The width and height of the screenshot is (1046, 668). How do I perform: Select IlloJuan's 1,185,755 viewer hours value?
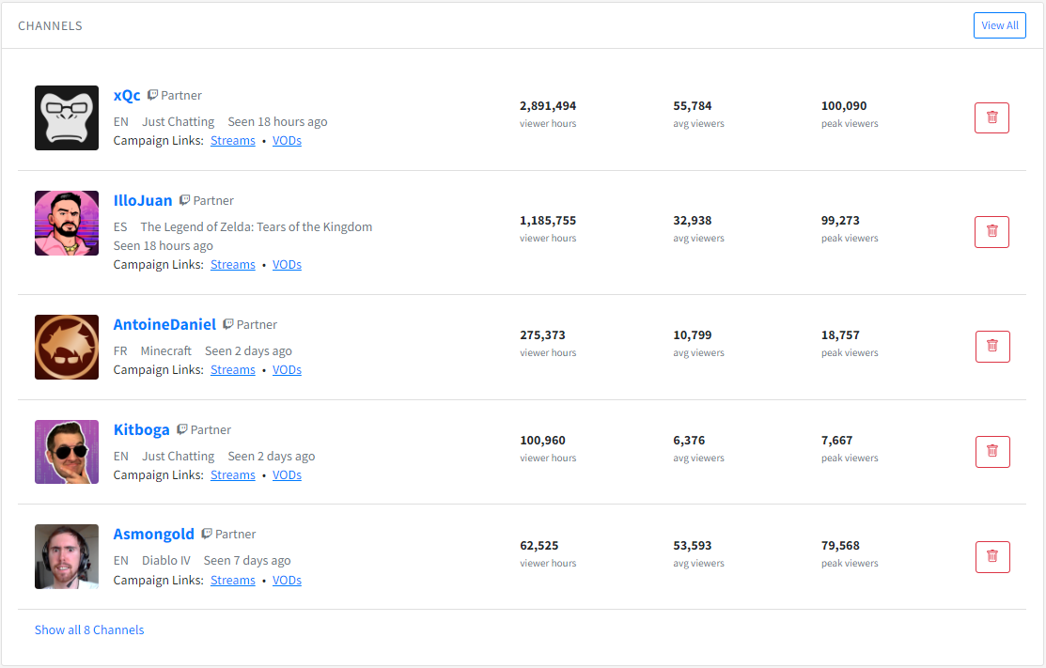548,221
